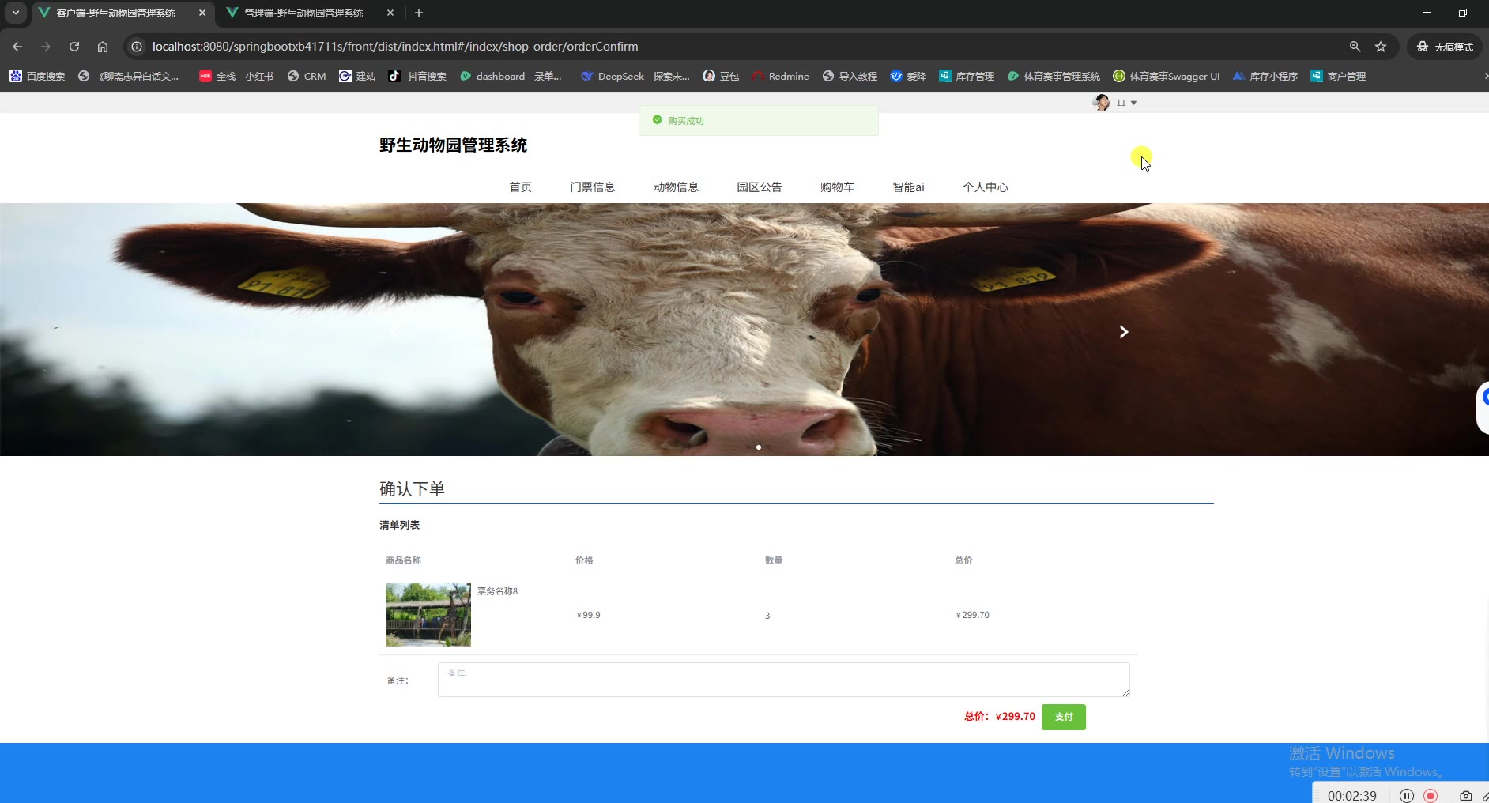Open the 无痕模式 incognito indicator
This screenshot has height=803, width=1489.
1445,47
